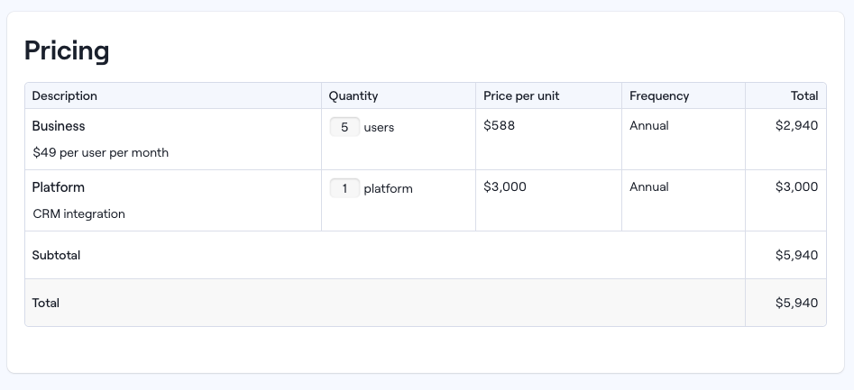
Task: Click the Total label in the bottom row
Action: (x=46, y=303)
